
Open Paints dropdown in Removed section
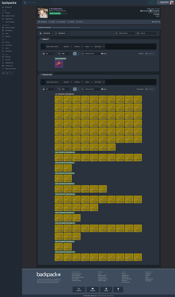coord(89,82)
